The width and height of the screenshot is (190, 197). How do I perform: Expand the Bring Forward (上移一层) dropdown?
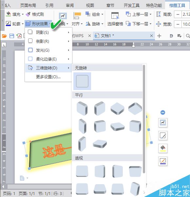tap(151, 14)
